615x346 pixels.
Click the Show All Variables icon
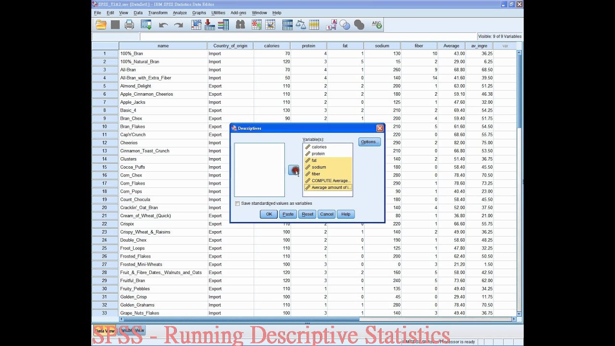pyautogui.click(x=359, y=25)
